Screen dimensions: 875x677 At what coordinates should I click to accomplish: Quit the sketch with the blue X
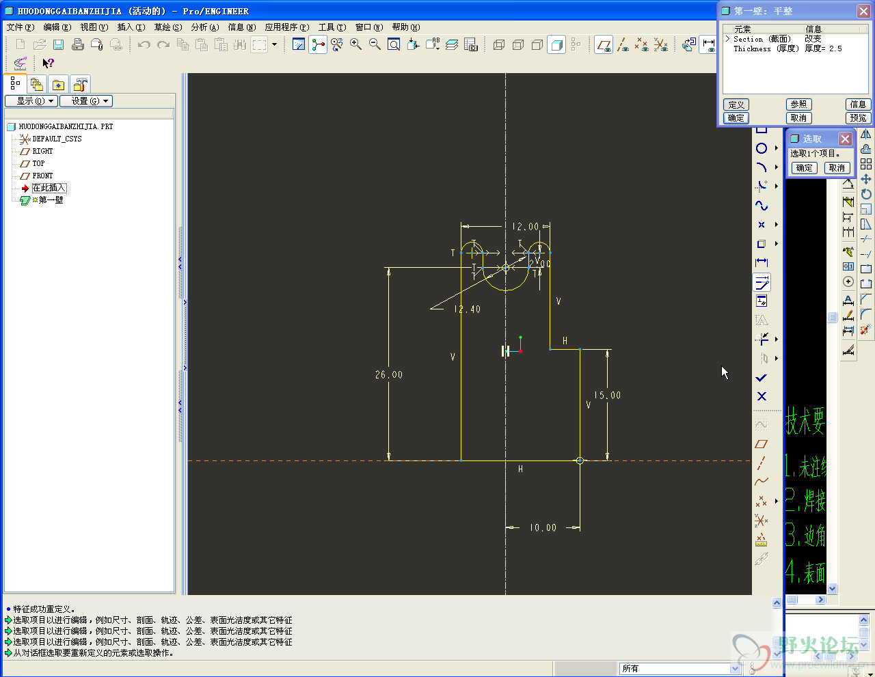coord(762,396)
